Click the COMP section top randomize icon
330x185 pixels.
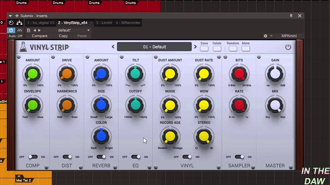[x=19, y=57]
